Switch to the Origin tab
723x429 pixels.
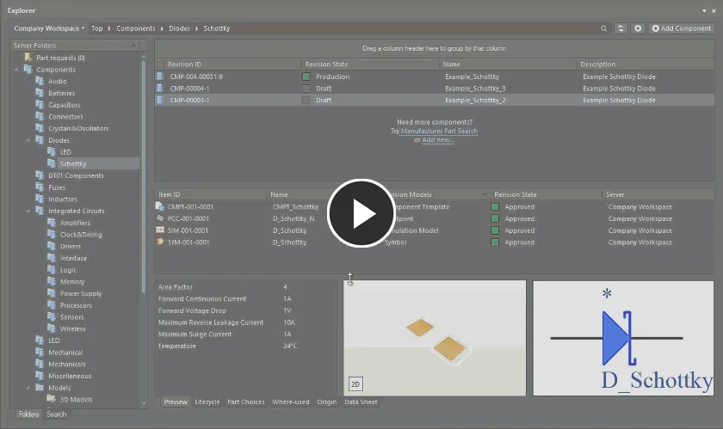(326, 401)
